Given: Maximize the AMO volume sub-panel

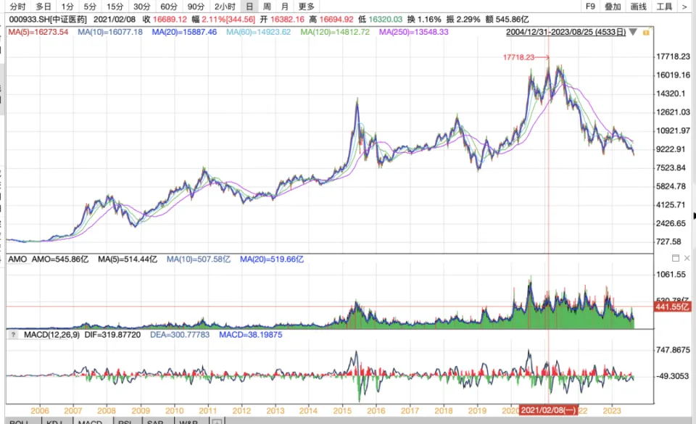Looking at the screenshot, I should pos(676,258).
